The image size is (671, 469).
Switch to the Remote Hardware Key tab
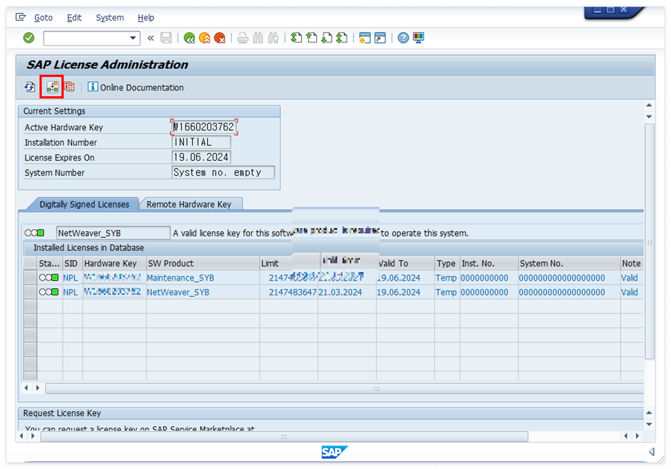pos(189,204)
